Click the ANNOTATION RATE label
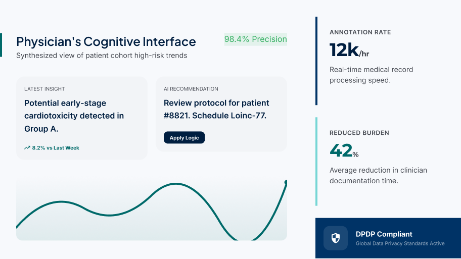This screenshot has width=461, height=259. (360, 32)
